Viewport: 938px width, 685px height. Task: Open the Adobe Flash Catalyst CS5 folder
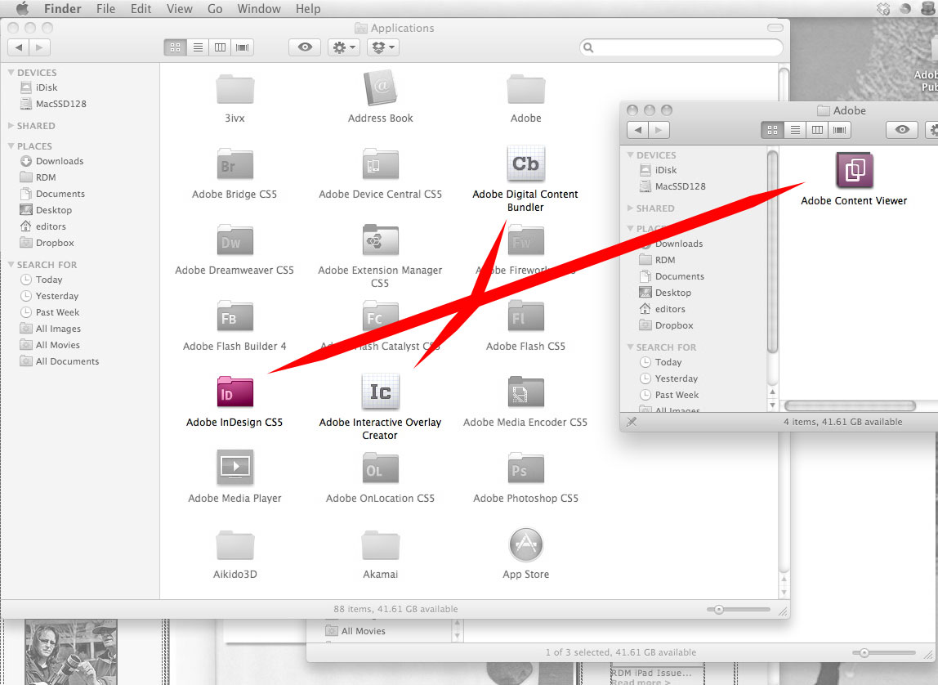click(381, 316)
